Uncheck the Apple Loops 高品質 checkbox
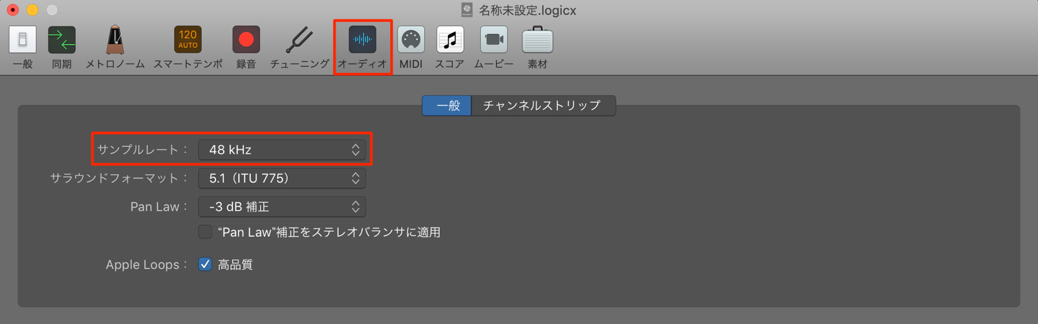 (205, 264)
